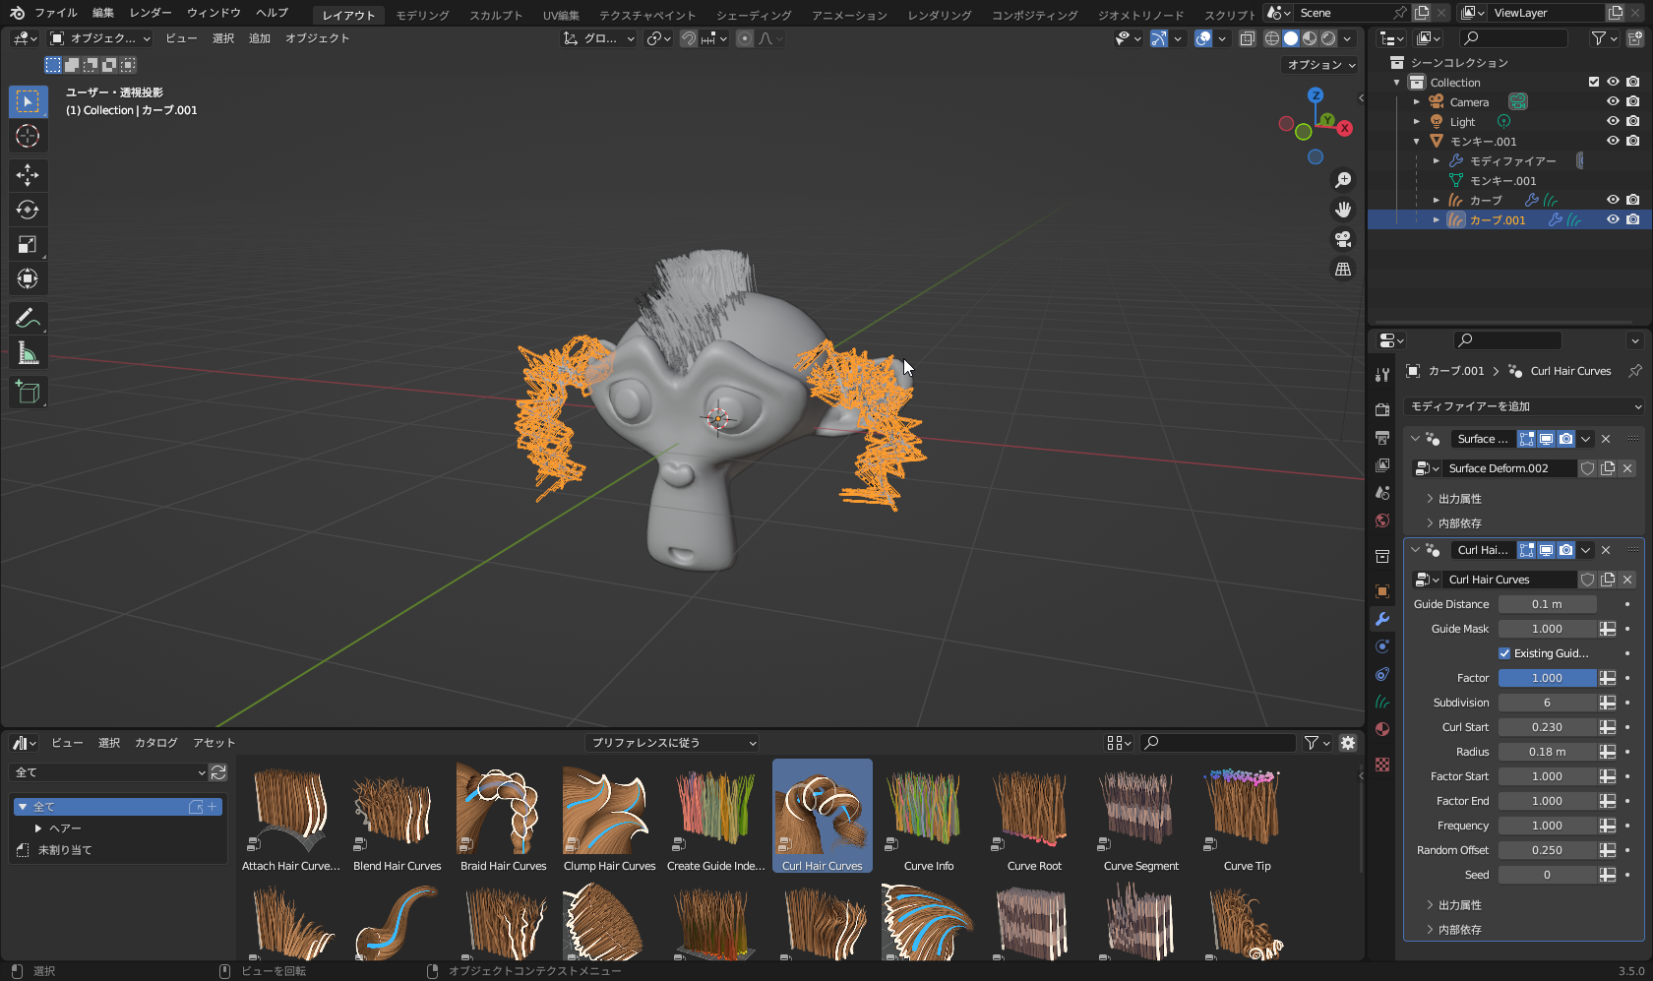The height and width of the screenshot is (981, 1653).
Task: Open transform orientation グロ... dropdown
Action: point(599,38)
